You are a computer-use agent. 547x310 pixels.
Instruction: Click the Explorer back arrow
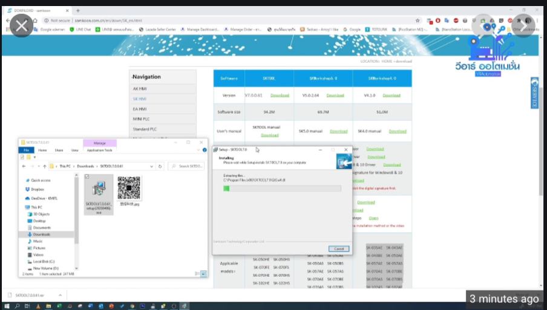click(24, 166)
